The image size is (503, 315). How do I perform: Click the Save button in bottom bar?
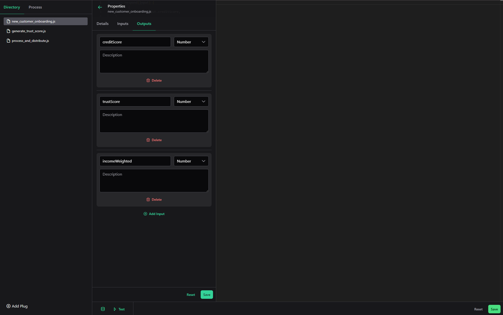tap(494, 309)
